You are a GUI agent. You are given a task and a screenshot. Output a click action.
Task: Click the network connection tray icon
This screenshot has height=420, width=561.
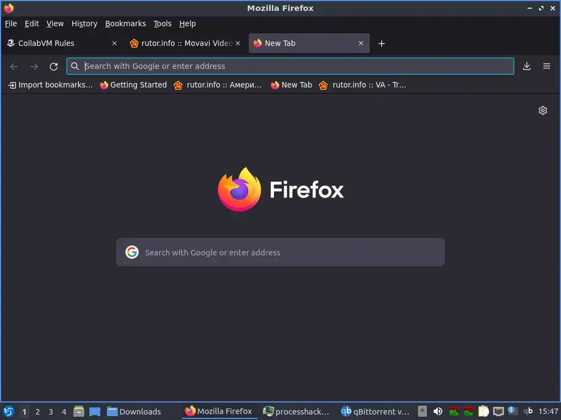[499, 411]
